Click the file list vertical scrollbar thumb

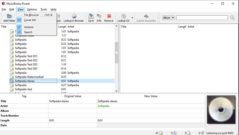(116, 52)
